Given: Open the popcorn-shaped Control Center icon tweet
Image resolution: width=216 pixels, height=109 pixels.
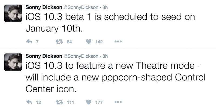Looking at the screenshot, I should pos(113,78).
